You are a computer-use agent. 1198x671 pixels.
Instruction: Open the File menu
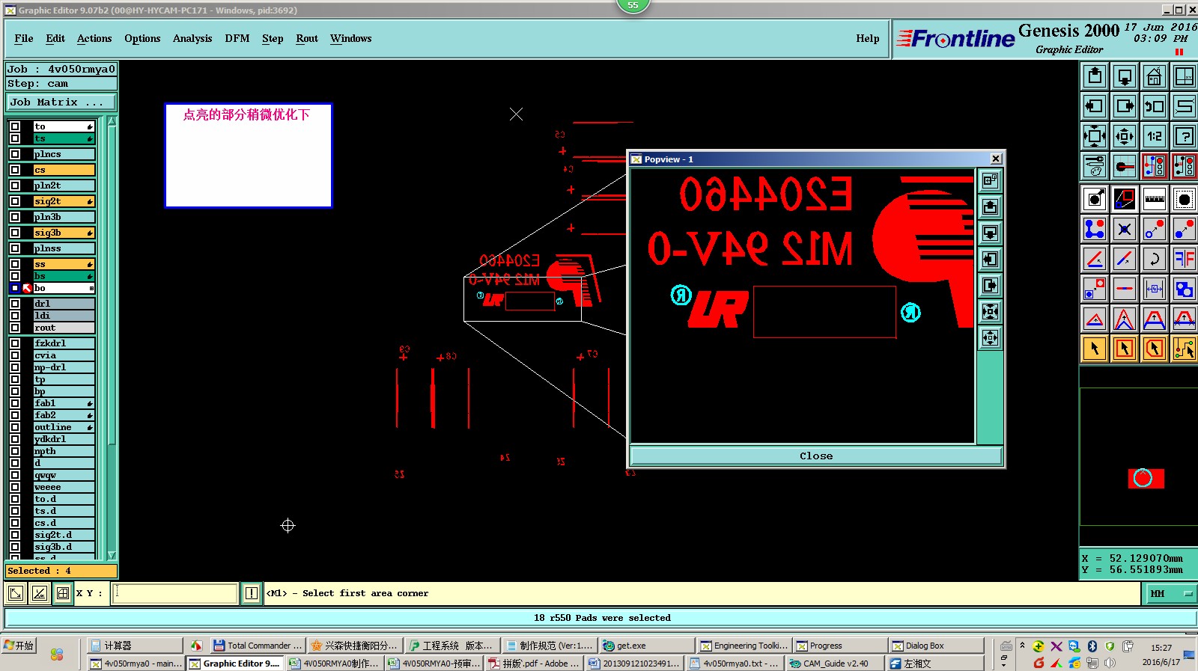pos(24,38)
